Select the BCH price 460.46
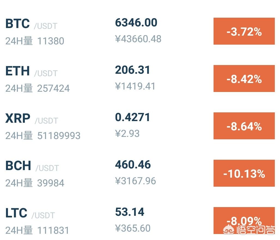Screen dimensions: 280x240 point(133,165)
